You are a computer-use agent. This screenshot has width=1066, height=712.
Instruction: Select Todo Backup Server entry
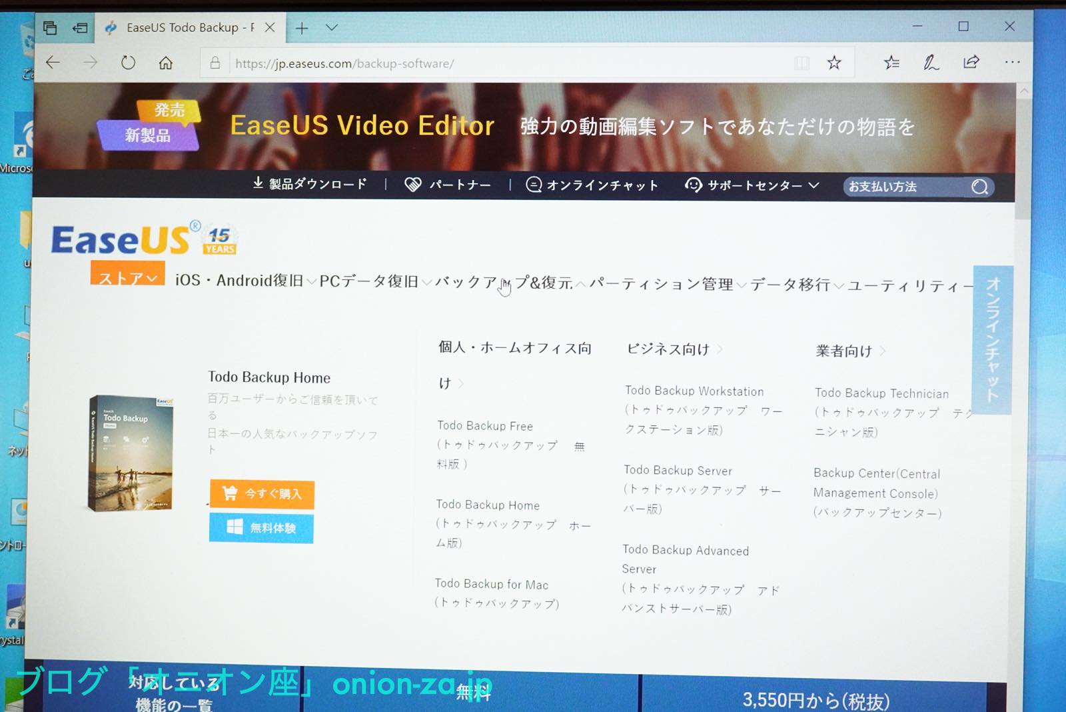coord(702,489)
